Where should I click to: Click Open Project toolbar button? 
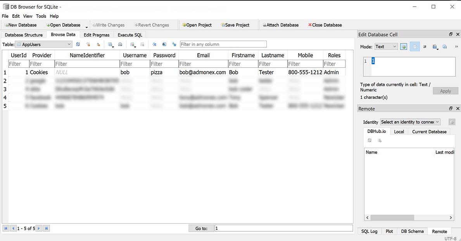[x=197, y=25]
